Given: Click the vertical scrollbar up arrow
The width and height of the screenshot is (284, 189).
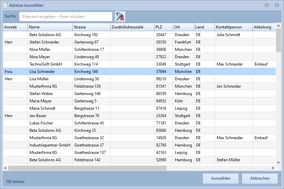Looking at the screenshot, I should 278,26.
